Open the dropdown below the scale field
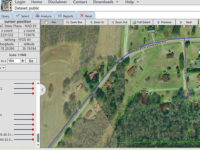 [x=3, y=68]
